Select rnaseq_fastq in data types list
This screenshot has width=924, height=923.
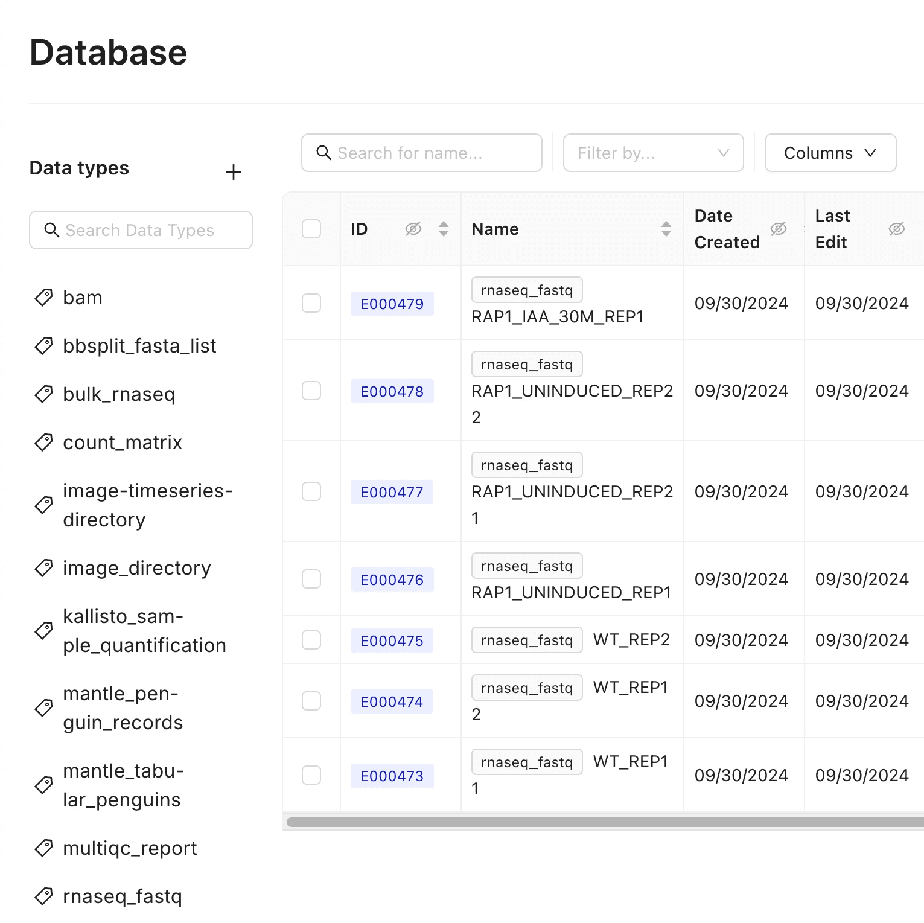tap(123, 896)
